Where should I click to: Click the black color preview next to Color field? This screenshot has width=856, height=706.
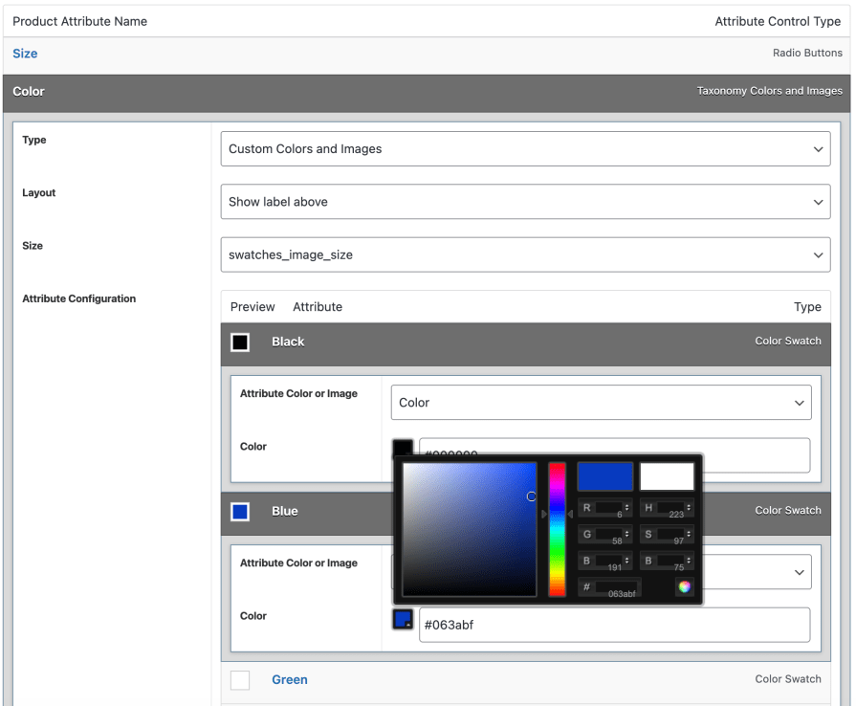[x=402, y=449]
